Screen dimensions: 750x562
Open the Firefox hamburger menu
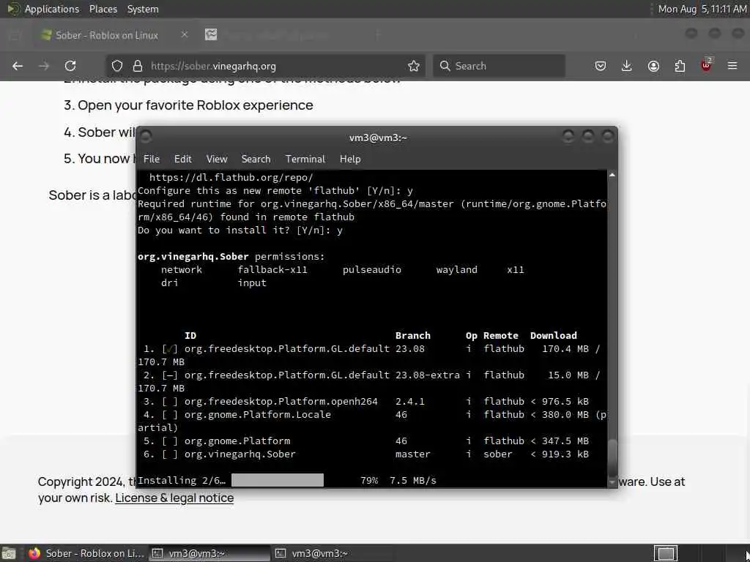(732, 66)
